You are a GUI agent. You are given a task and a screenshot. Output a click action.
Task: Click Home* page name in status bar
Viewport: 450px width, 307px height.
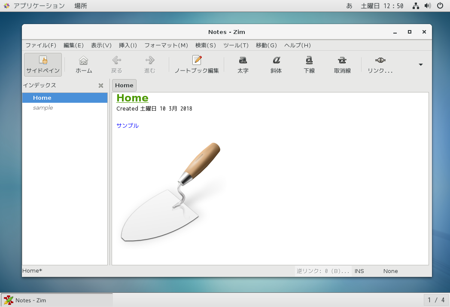pos(32,271)
